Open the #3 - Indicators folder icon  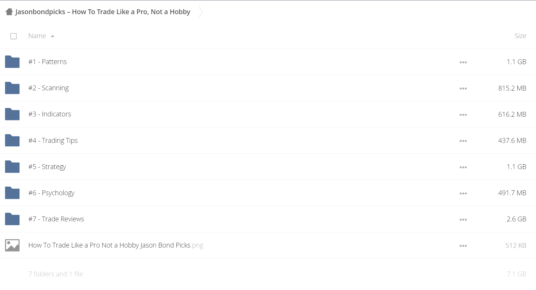tap(12, 114)
